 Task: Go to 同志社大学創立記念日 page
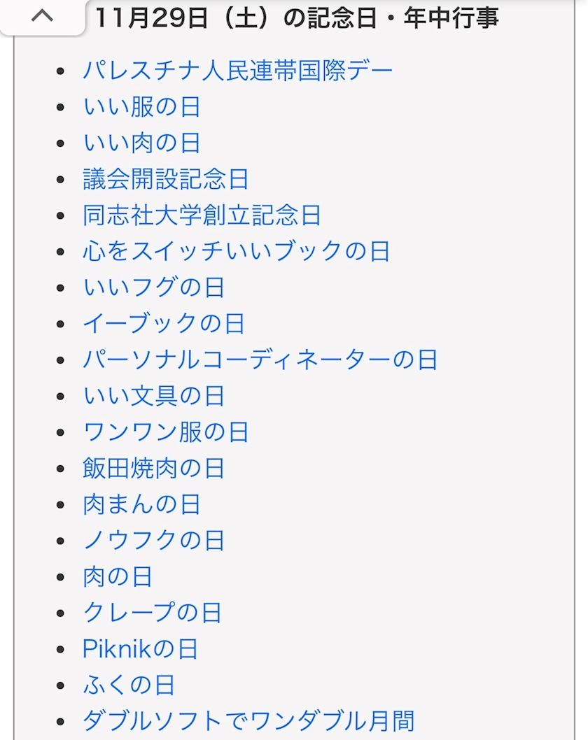tap(202, 215)
